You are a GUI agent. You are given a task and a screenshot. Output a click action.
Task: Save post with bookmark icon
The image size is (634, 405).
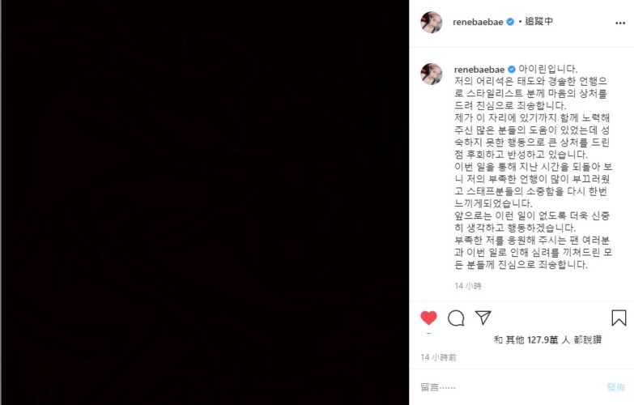(619, 318)
